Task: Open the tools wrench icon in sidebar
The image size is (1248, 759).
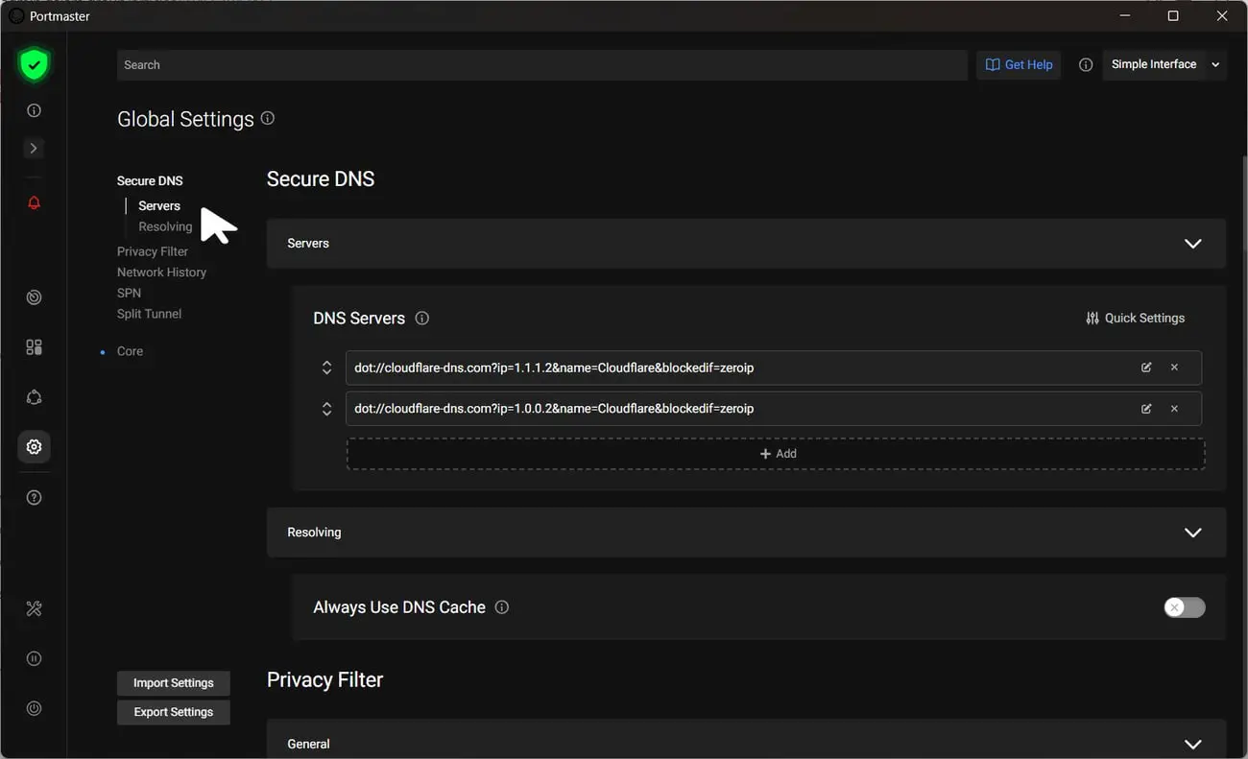Action: click(34, 608)
